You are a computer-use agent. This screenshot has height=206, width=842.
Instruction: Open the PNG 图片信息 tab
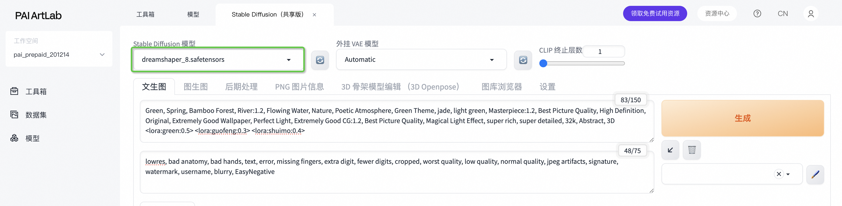click(x=299, y=87)
